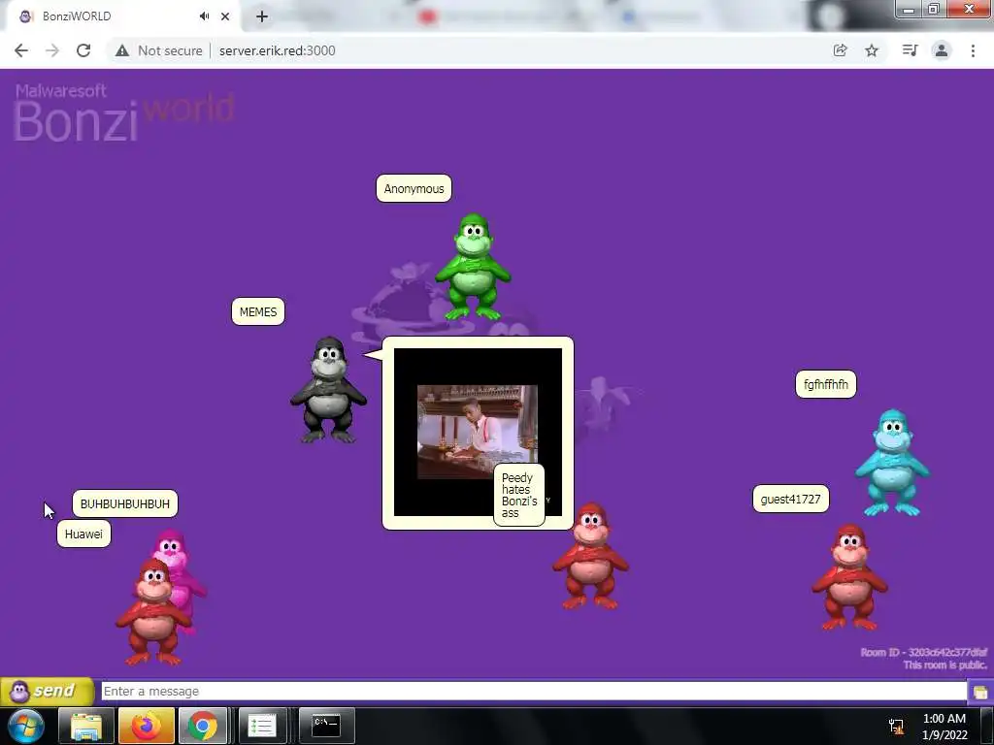
Task: Close the BonziWORLD tab
Action: coord(225,16)
